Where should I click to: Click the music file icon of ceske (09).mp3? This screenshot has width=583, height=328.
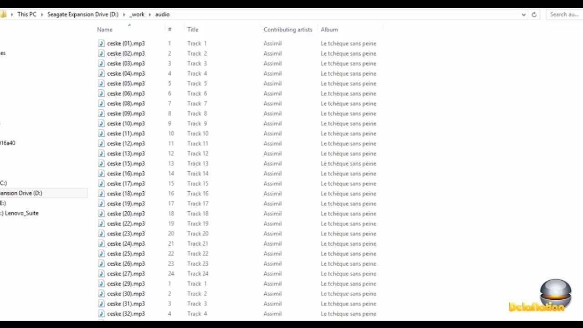pos(102,113)
